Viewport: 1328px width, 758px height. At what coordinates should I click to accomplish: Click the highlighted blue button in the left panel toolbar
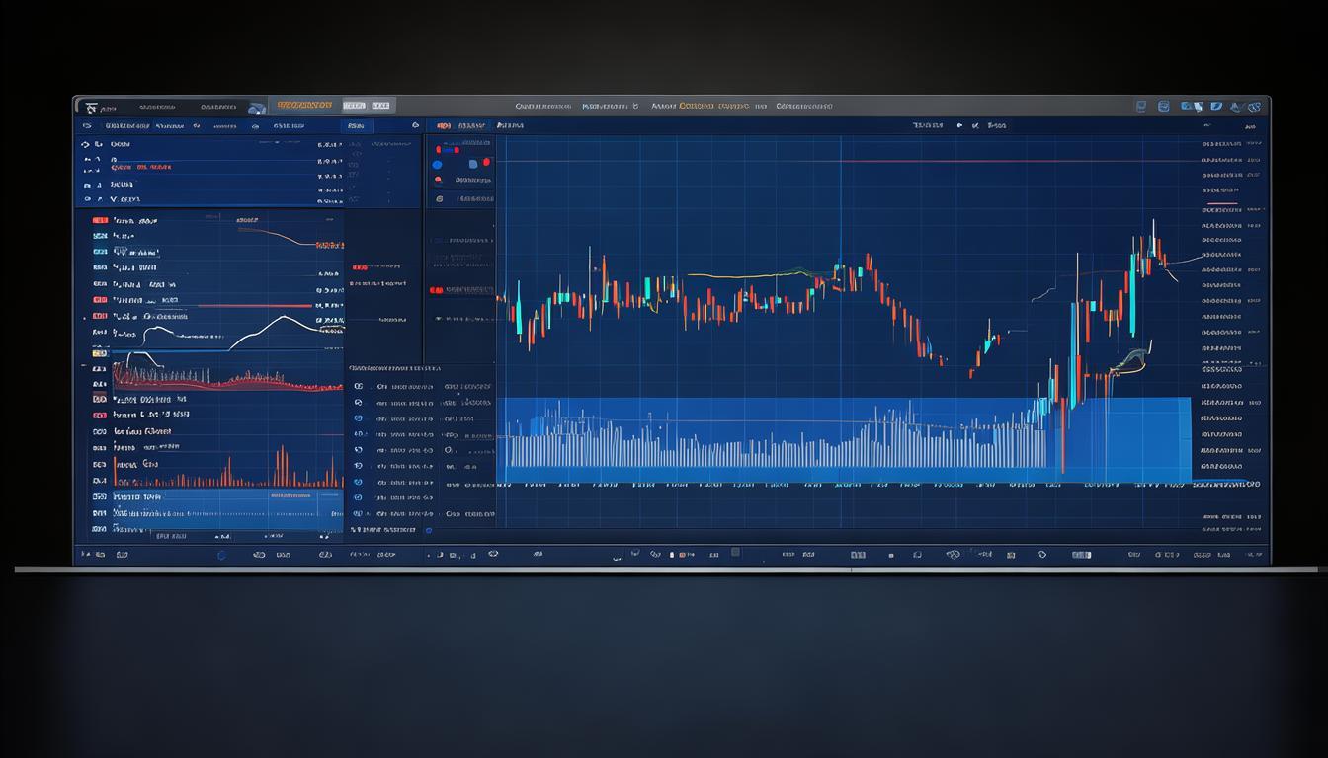[x=354, y=126]
